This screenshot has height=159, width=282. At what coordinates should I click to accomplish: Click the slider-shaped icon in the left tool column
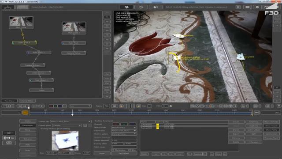[x=9, y=133]
